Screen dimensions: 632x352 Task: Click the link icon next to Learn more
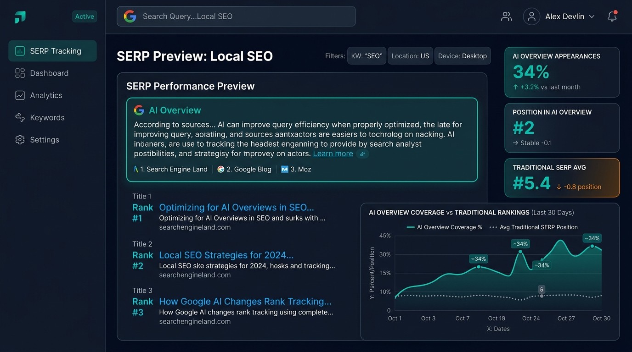(362, 154)
